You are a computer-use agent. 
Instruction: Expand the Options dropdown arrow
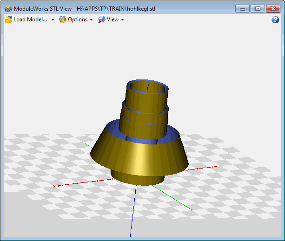pos(91,20)
